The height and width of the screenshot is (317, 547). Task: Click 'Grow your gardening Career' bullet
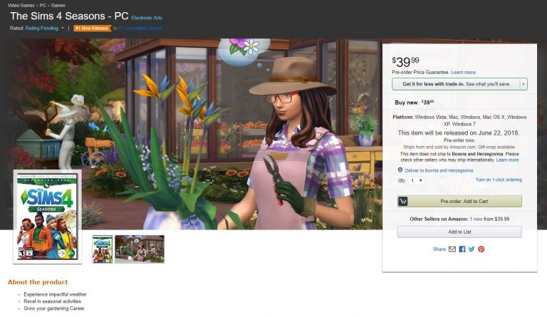tap(54, 308)
